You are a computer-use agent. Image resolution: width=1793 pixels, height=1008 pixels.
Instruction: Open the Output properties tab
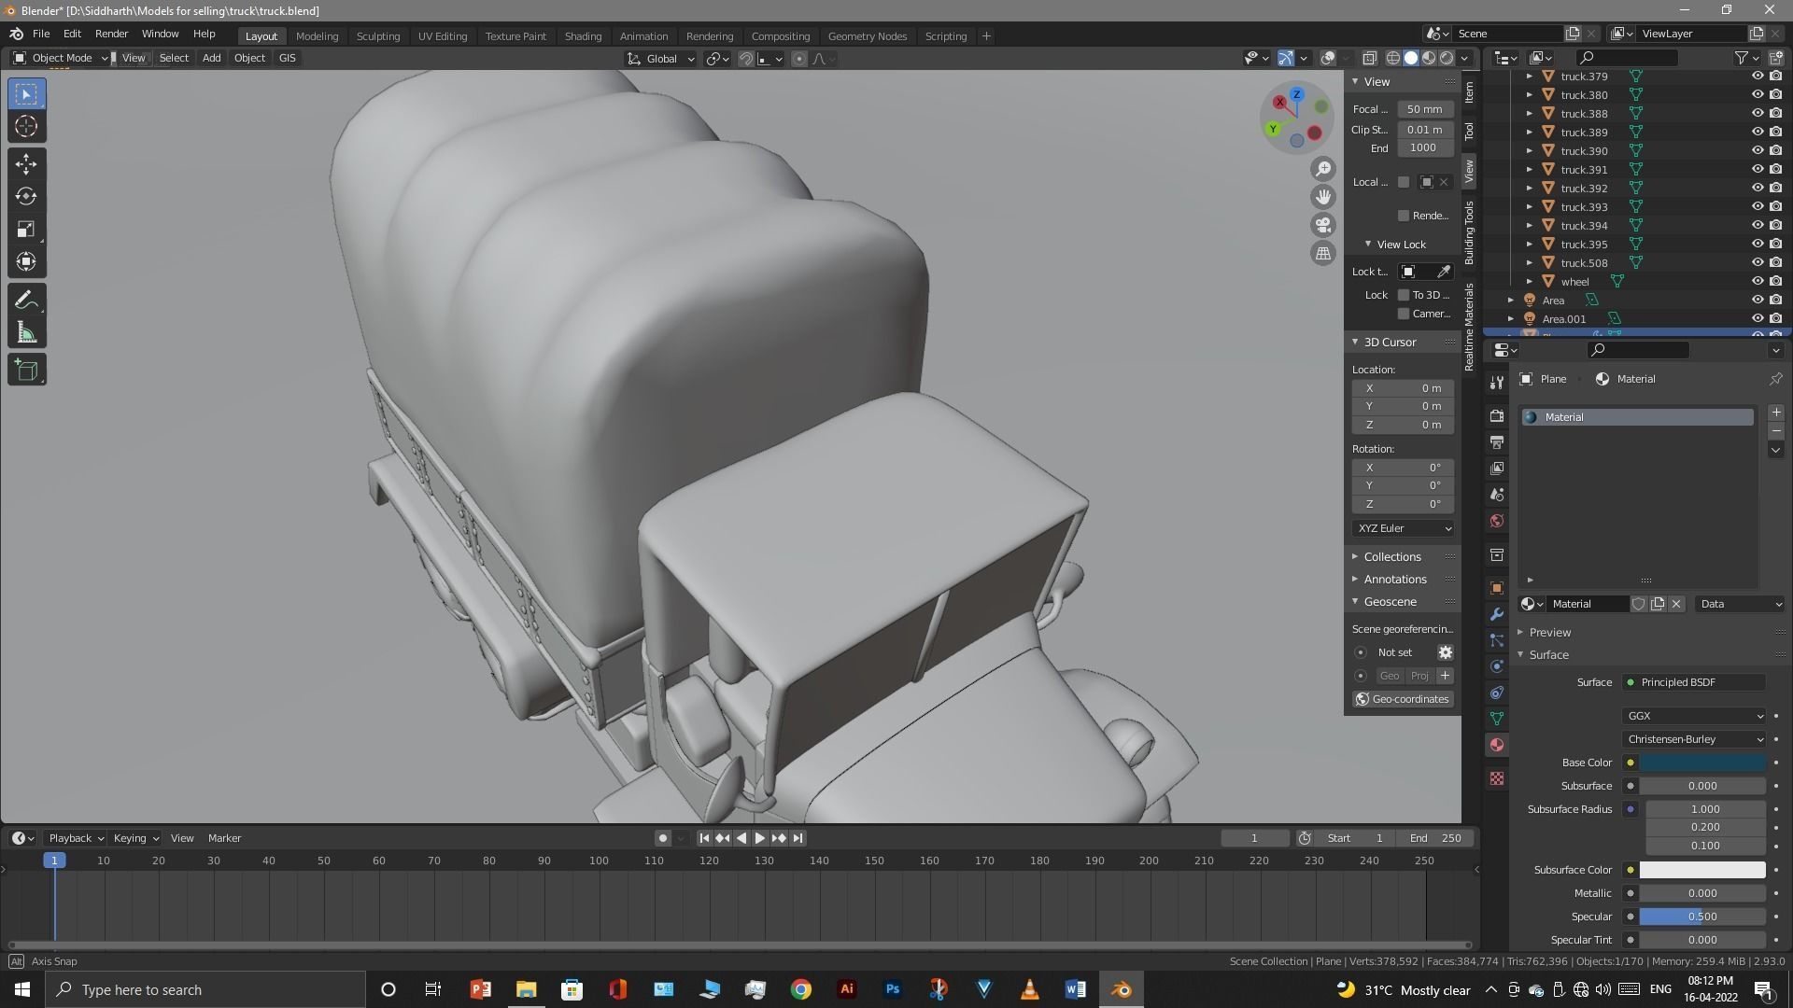[1497, 441]
